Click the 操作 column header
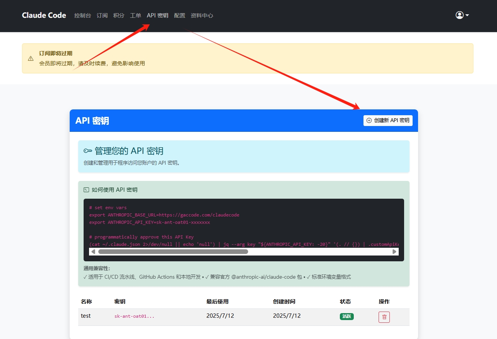This screenshot has height=339, width=497. 384,302
